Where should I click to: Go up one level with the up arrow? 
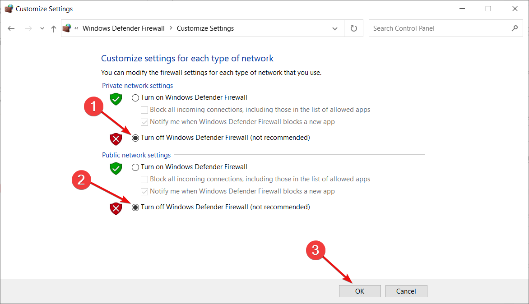[53, 29]
